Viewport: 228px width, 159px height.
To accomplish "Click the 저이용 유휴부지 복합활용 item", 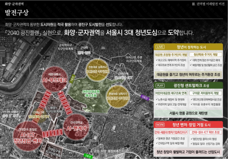I will 205,104.
